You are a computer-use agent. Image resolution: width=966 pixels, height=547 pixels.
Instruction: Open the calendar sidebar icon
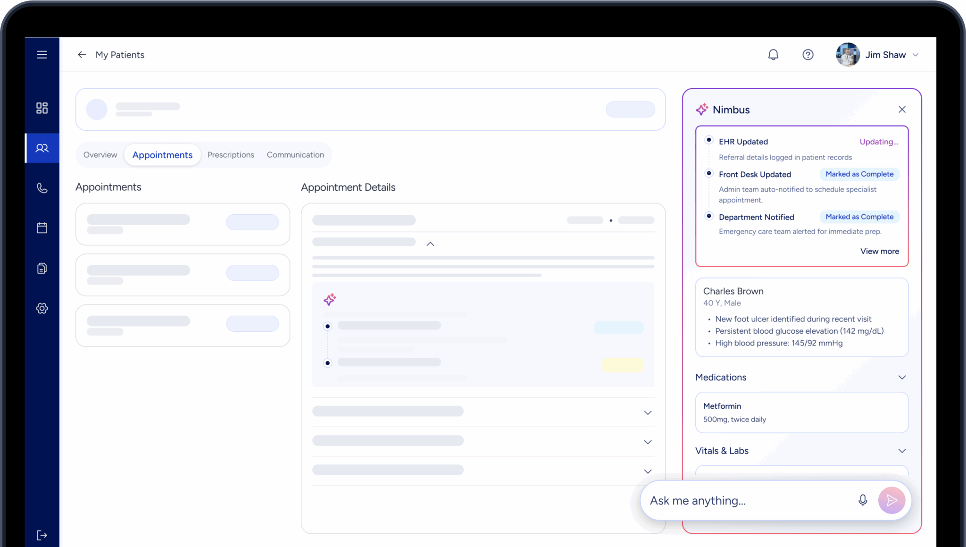(x=42, y=228)
